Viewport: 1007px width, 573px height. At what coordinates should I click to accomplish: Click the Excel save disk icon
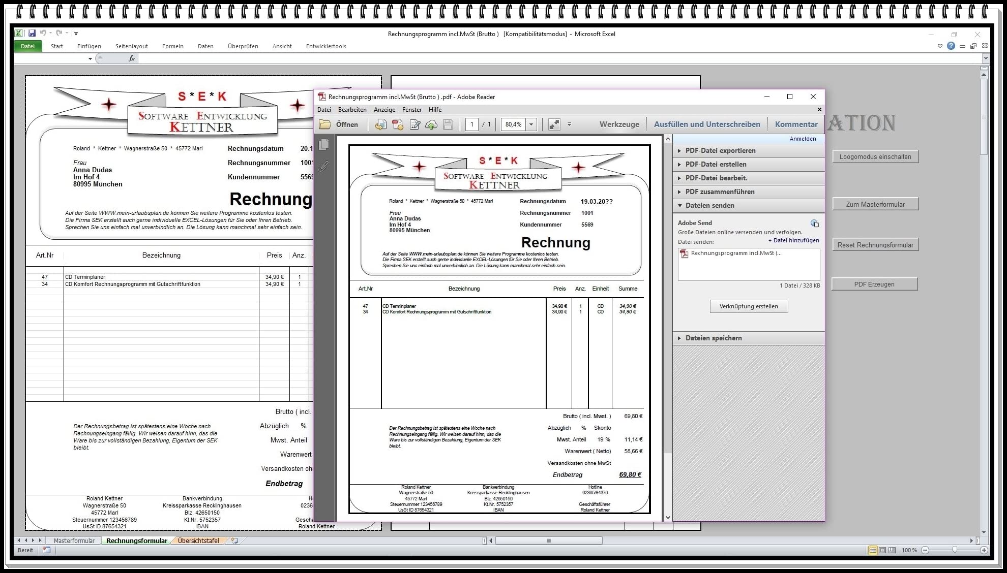32,33
